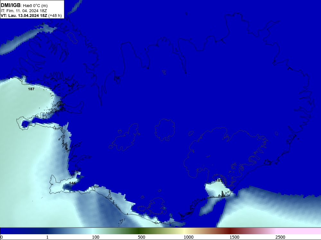Click the legend tick label 0
Viewport: 321px width, 240px height.
(2, 237)
